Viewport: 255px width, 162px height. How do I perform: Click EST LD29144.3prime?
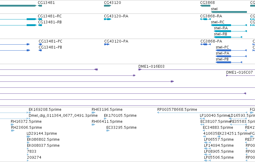pos(28,137)
